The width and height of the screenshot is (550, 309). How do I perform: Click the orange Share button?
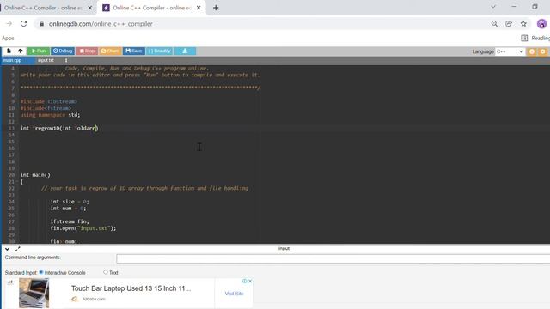110,51
